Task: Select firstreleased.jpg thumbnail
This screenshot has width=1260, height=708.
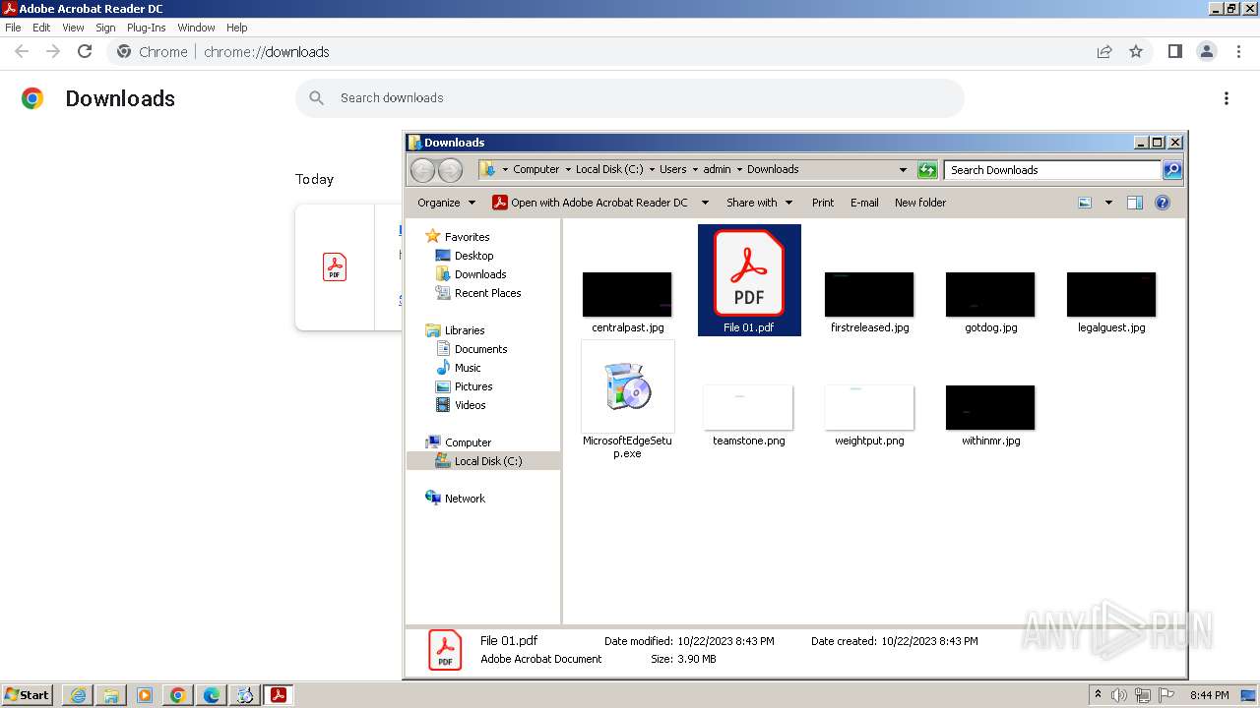Action: [869, 295]
